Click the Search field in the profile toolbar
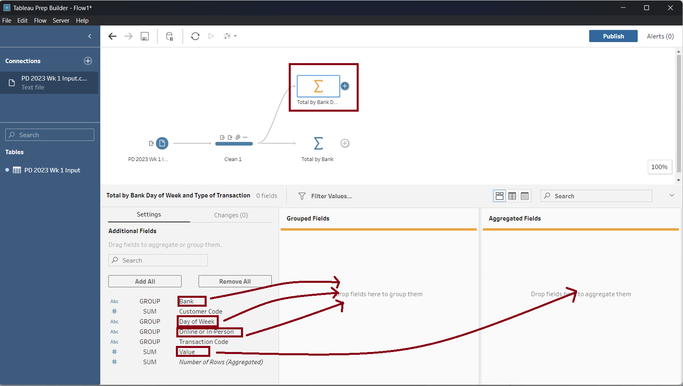This screenshot has height=386, width=683. (x=596, y=196)
